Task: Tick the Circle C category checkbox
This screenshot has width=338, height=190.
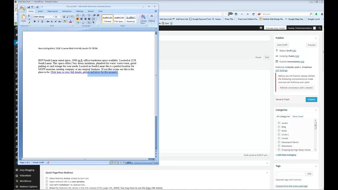Action: pos(279,135)
